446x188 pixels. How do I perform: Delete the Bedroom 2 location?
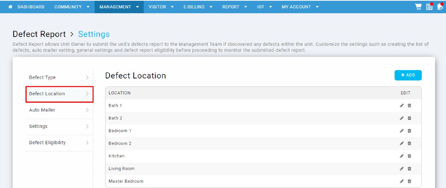pos(409,143)
